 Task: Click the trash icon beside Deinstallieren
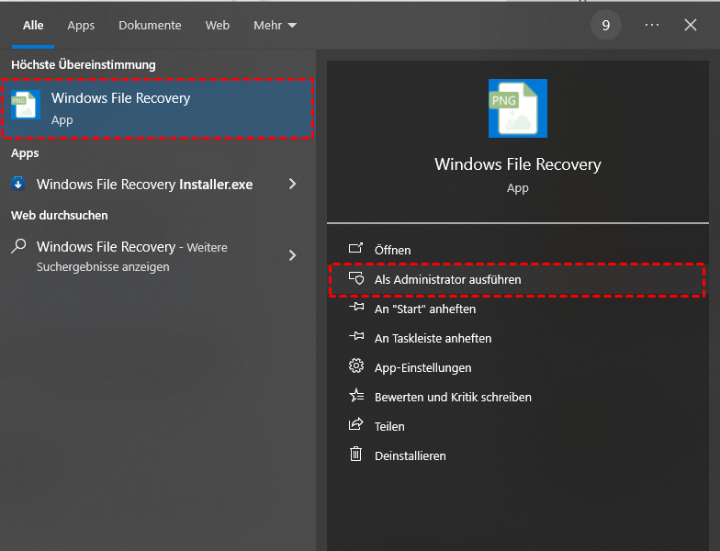pyautogui.click(x=356, y=454)
